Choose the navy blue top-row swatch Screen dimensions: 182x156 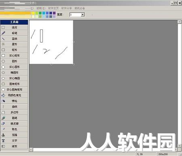[51, 13]
